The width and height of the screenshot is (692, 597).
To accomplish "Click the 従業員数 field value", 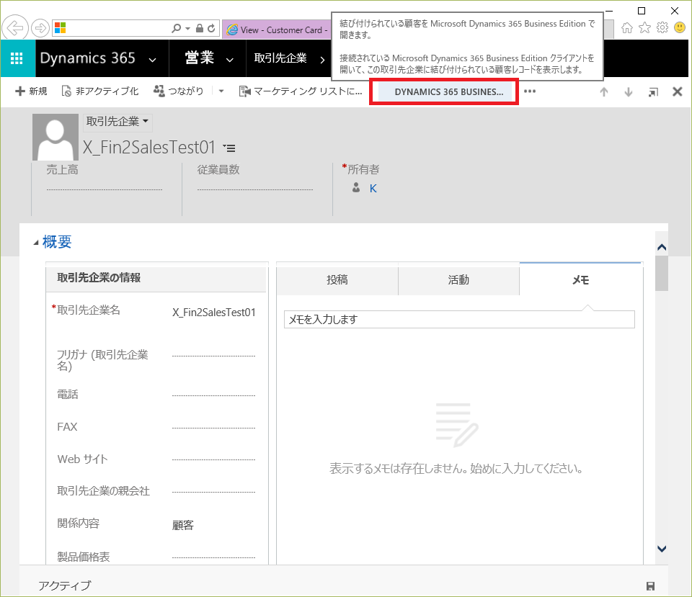I will [x=255, y=189].
